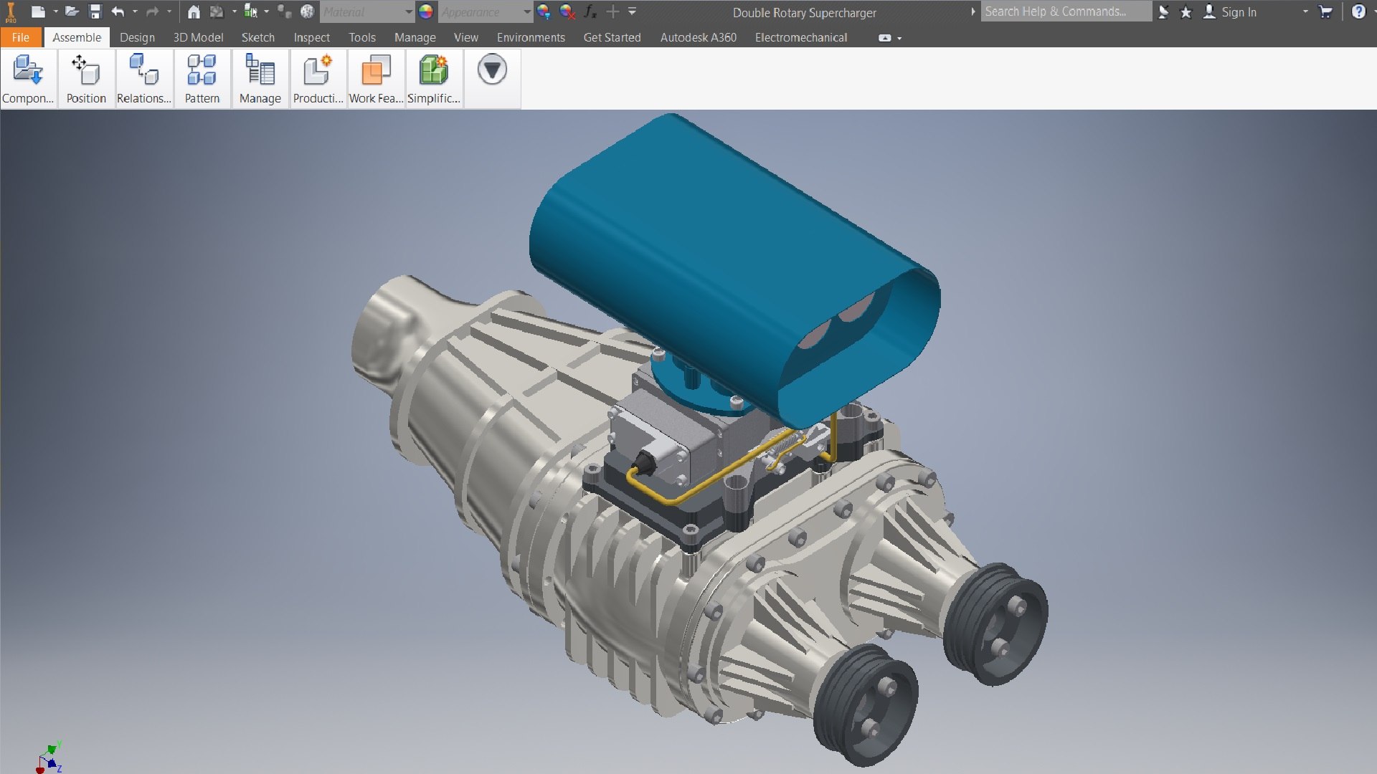The height and width of the screenshot is (774, 1377).
Task: Click the Search Help & Commands field
Action: [x=1066, y=11]
